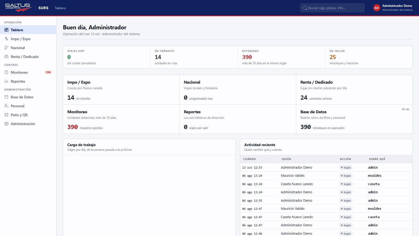
Task: Open Reportes in the sidebar menu
Action: pos(28,81)
